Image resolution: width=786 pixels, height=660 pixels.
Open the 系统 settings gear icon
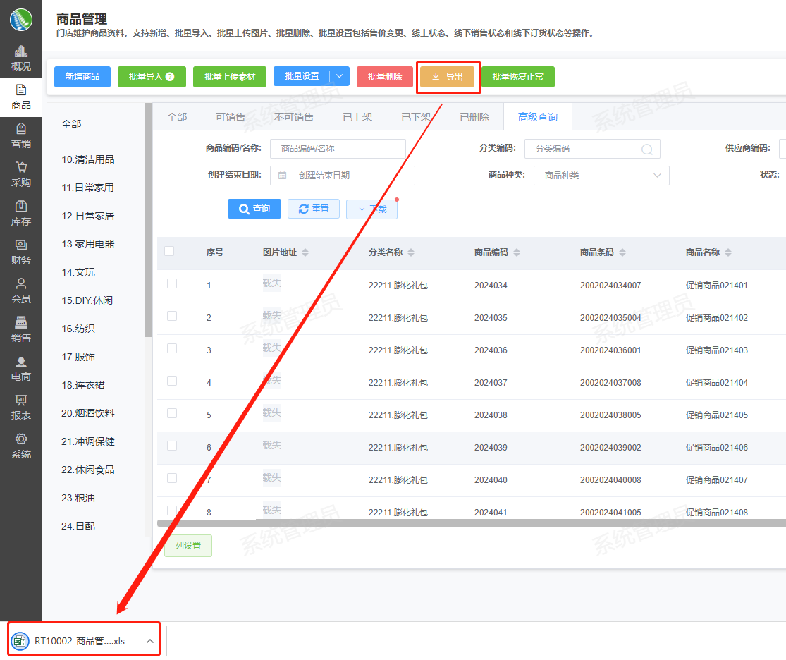point(21,439)
